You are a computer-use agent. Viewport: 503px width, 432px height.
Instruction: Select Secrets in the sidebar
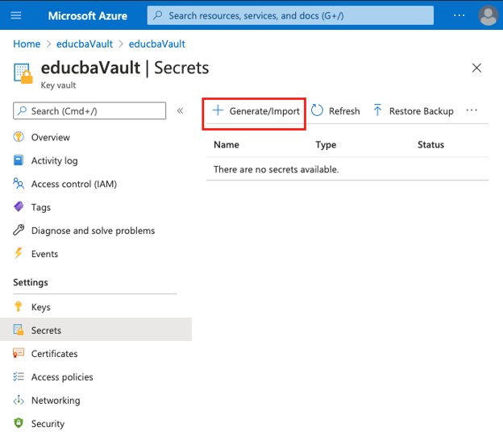pyautogui.click(x=96, y=330)
